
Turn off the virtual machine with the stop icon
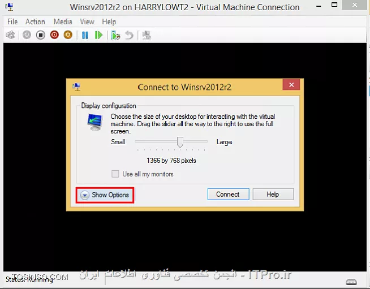41,35
